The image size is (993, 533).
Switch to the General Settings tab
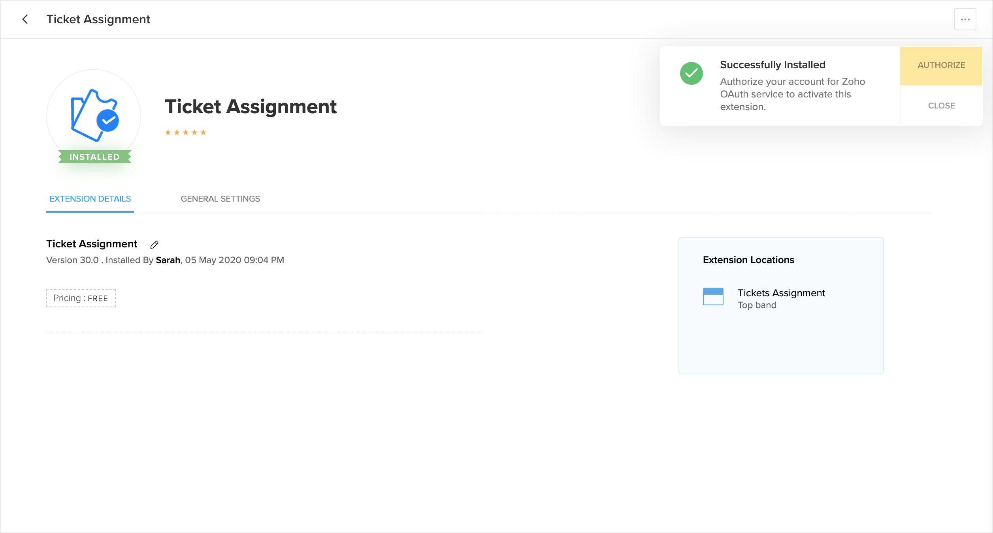[220, 199]
